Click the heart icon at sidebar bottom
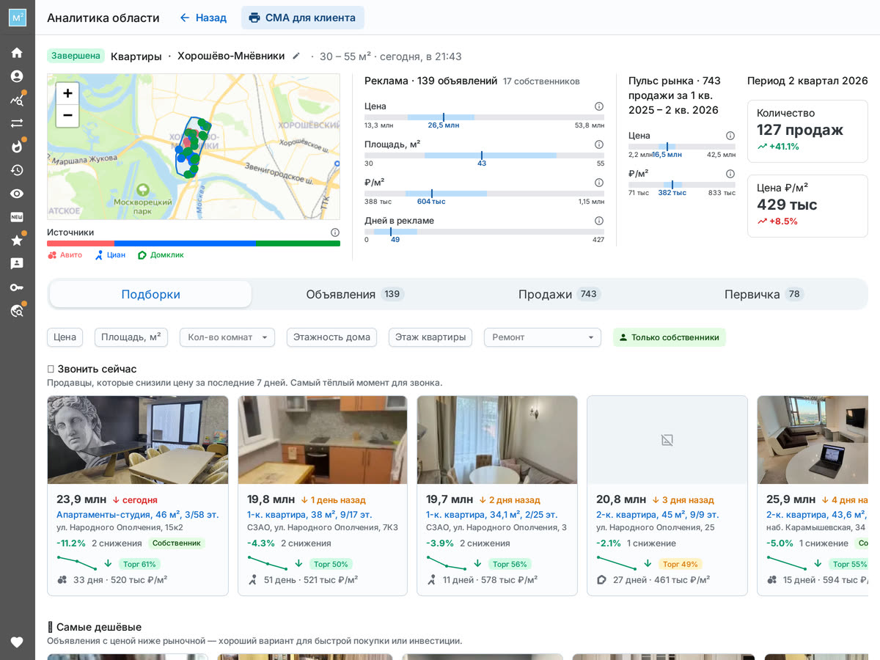Screen dimensions: 880x660 [17, 642]
